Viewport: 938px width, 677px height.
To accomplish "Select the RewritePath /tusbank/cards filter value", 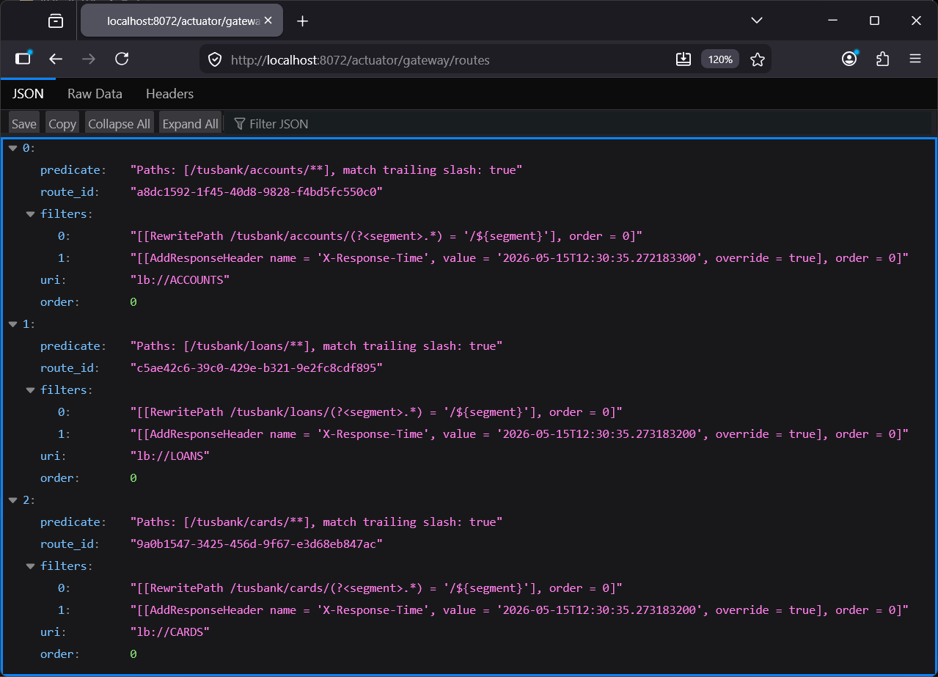I will [376, 588].
